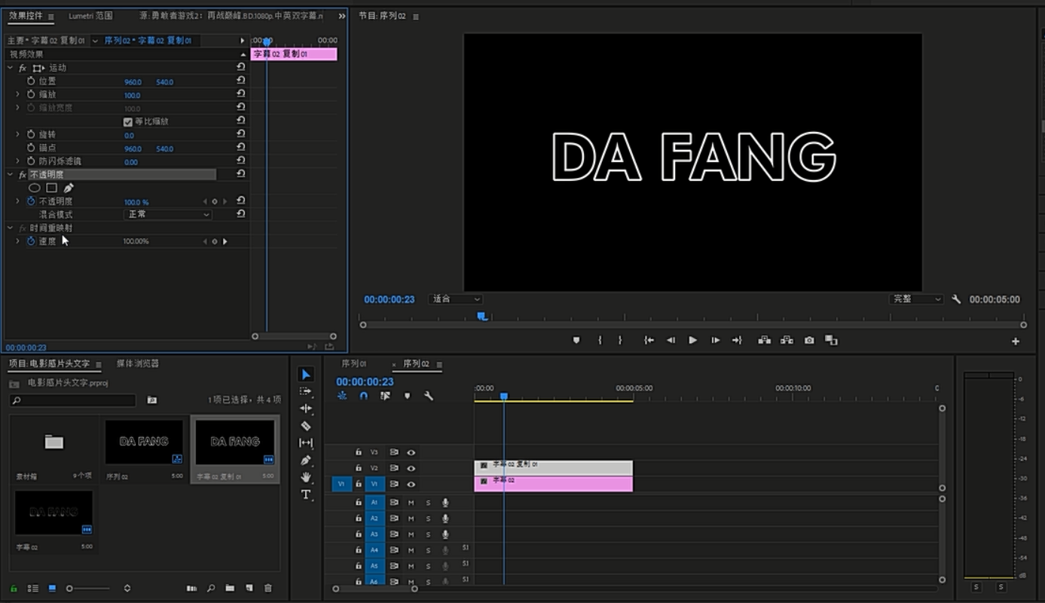Open button editor plus icon
1045x603 pixels.
click(x=1016, y=341)
